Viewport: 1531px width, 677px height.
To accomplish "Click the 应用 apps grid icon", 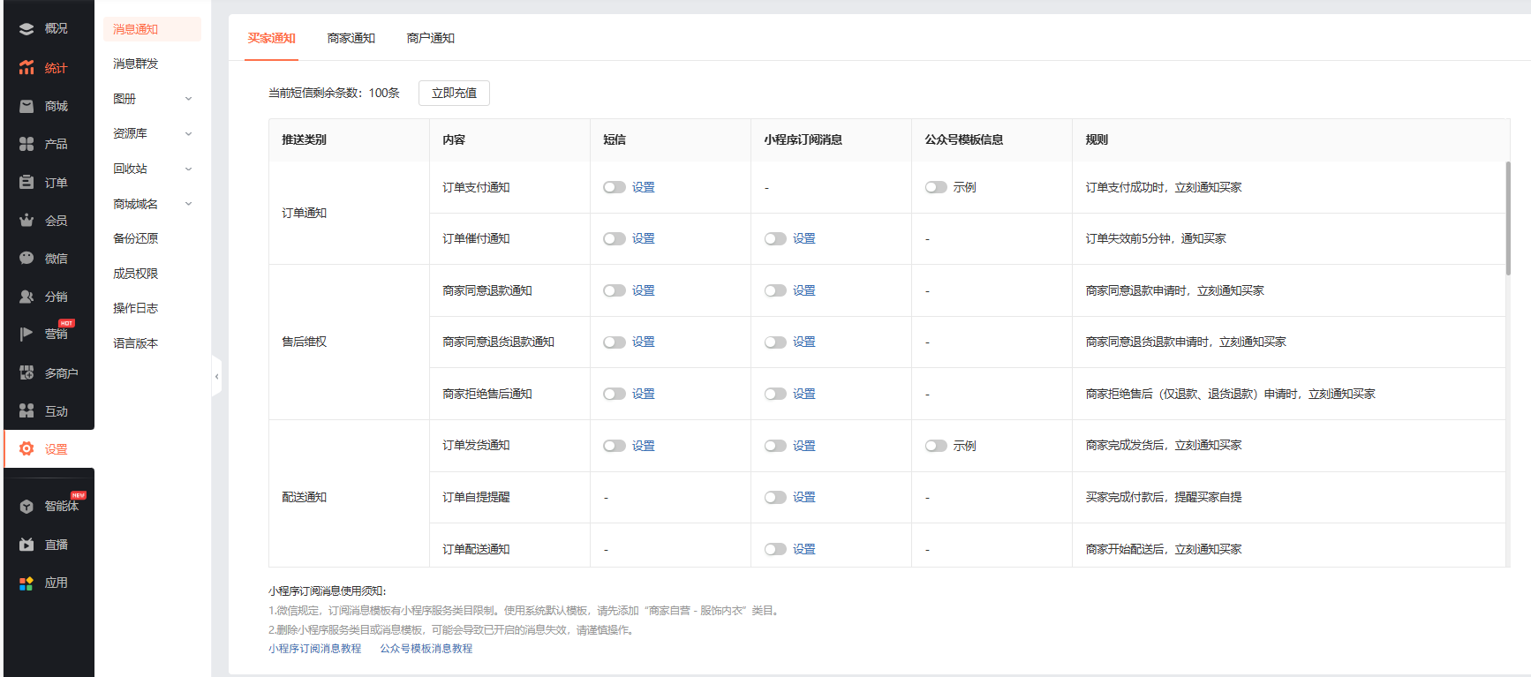I will click(26, 583).
